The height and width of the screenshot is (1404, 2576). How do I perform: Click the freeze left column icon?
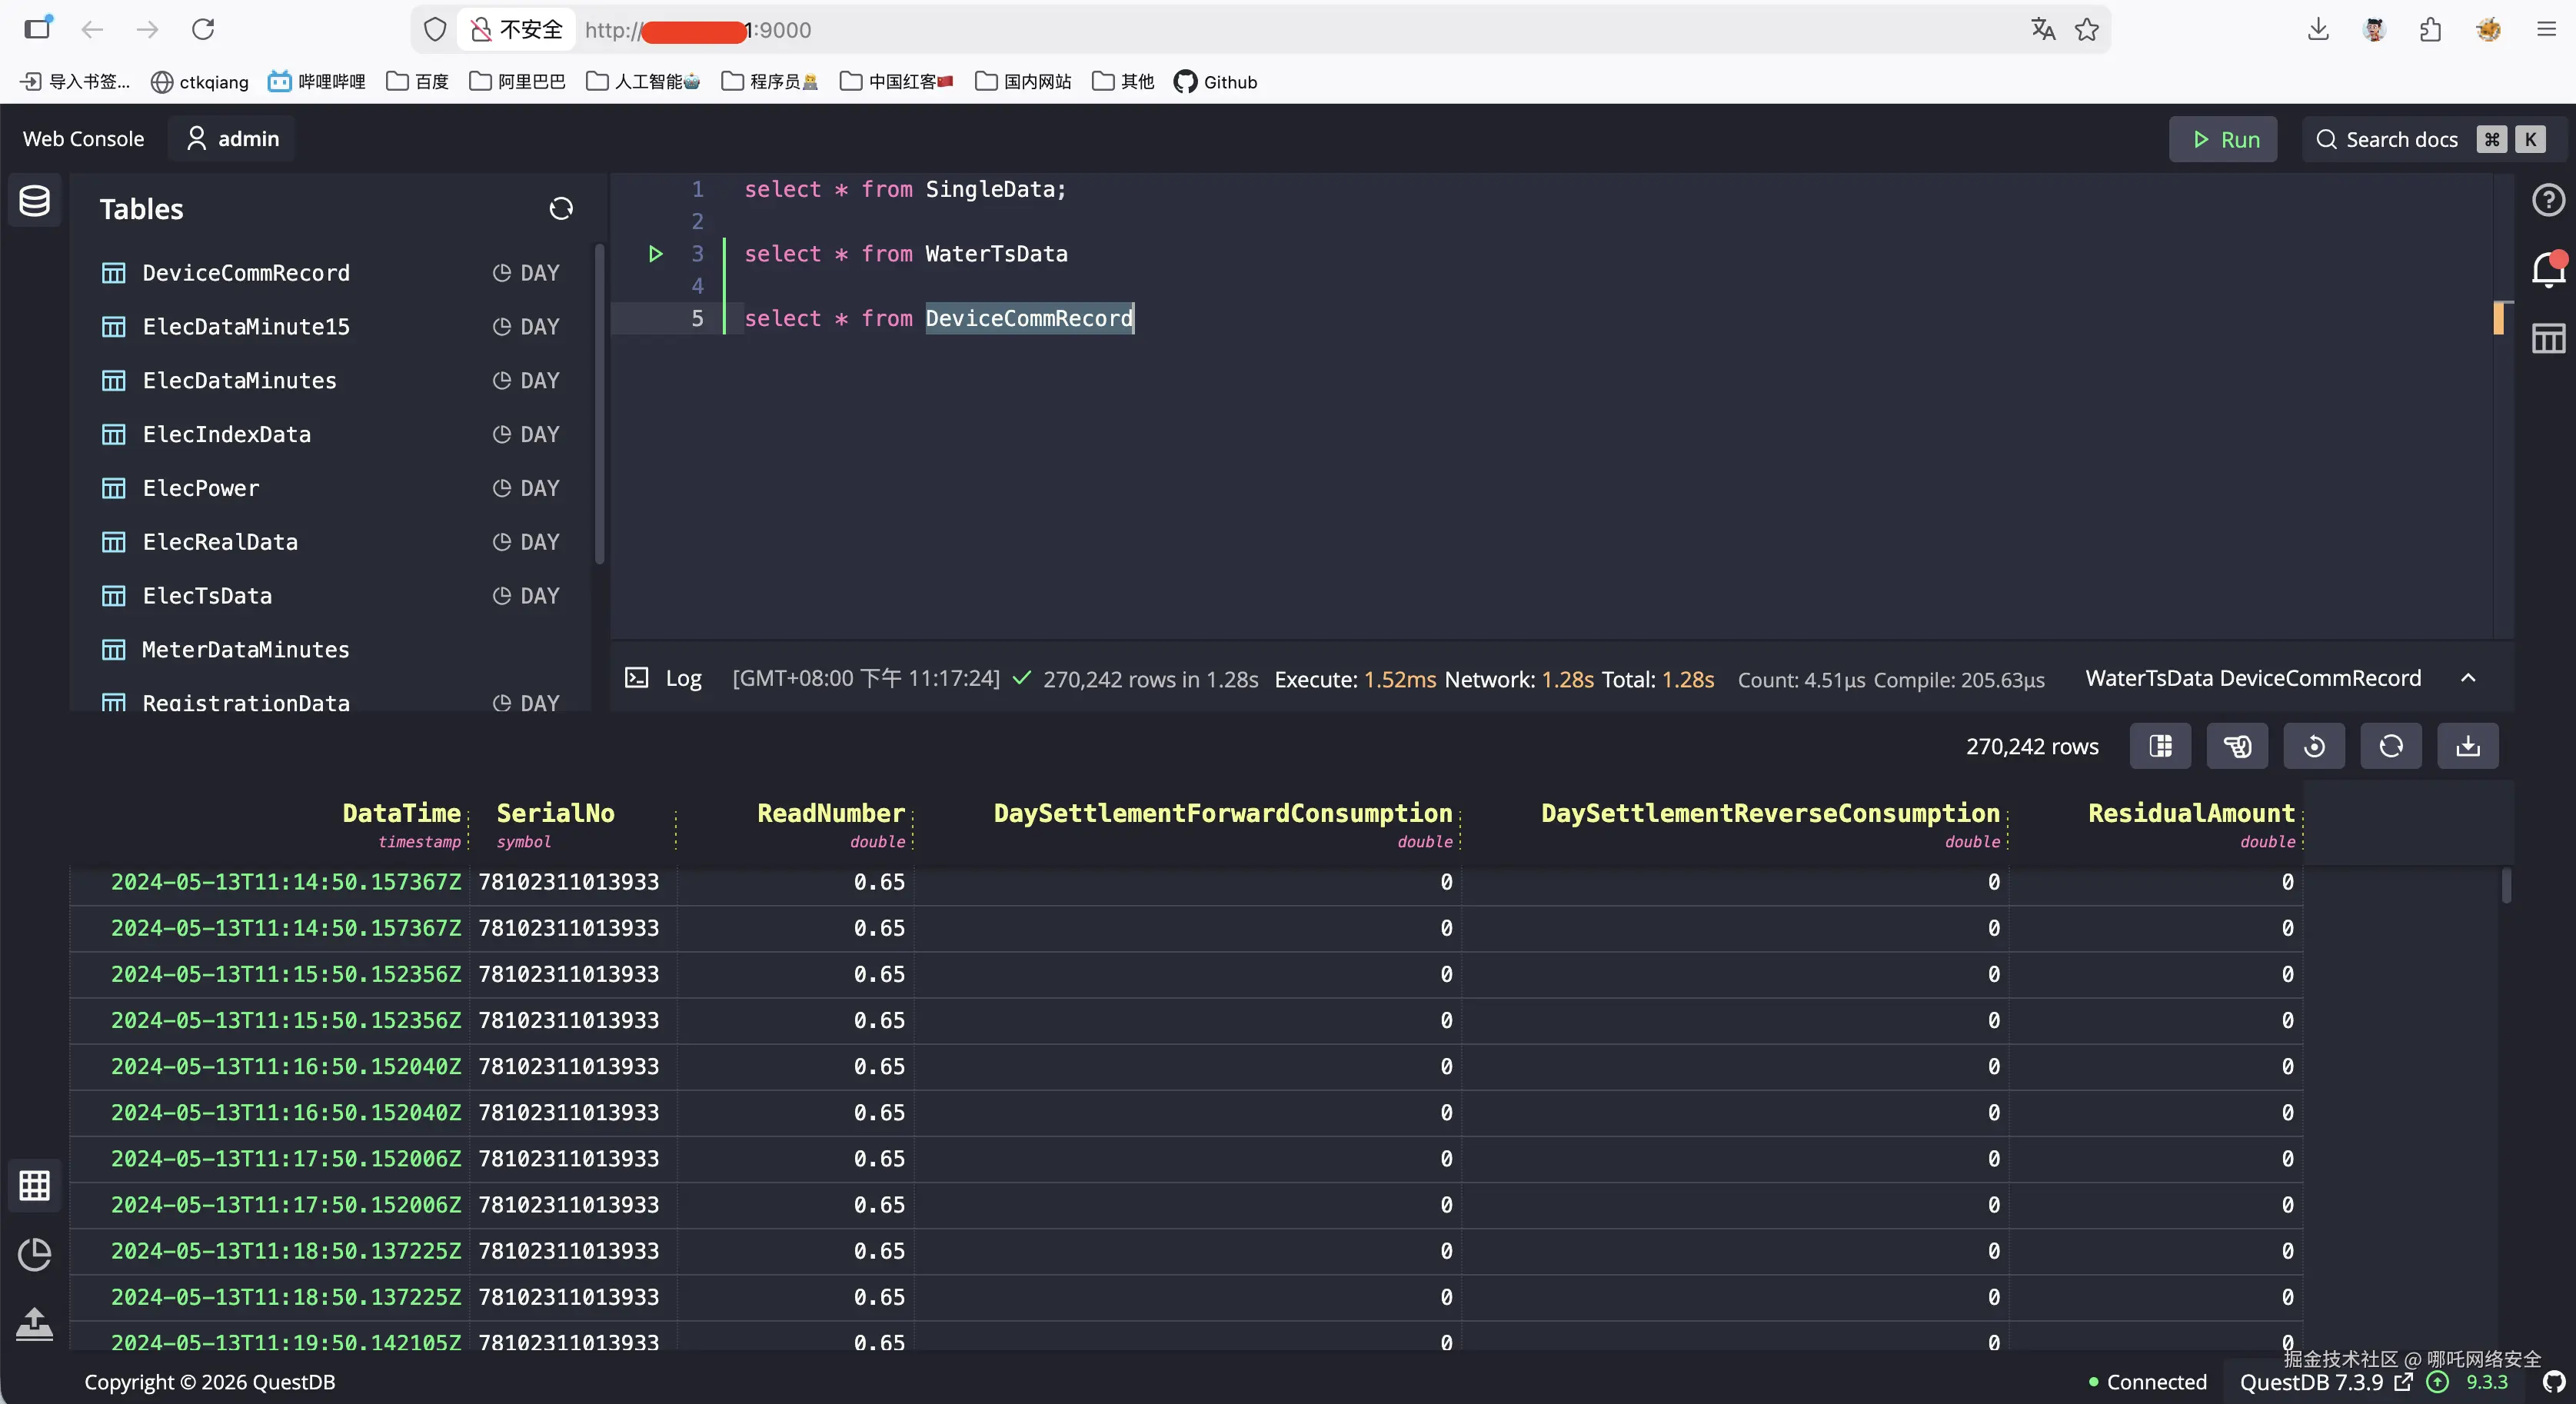tap(2160, 746)
